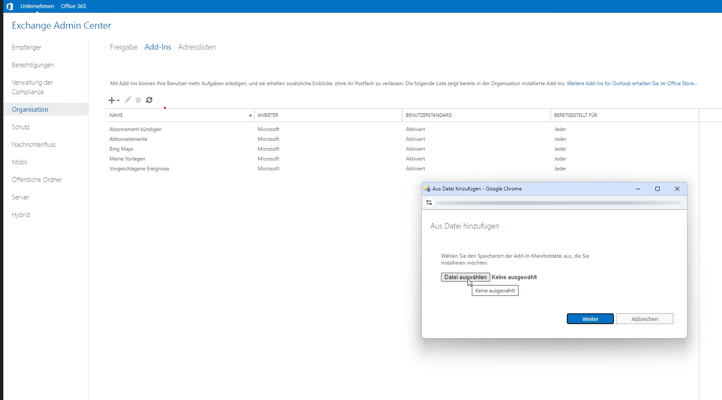Select the Abonnement kündigen add-in row
The width and height of the screenshot is (722, 400).
pos(402,129)
